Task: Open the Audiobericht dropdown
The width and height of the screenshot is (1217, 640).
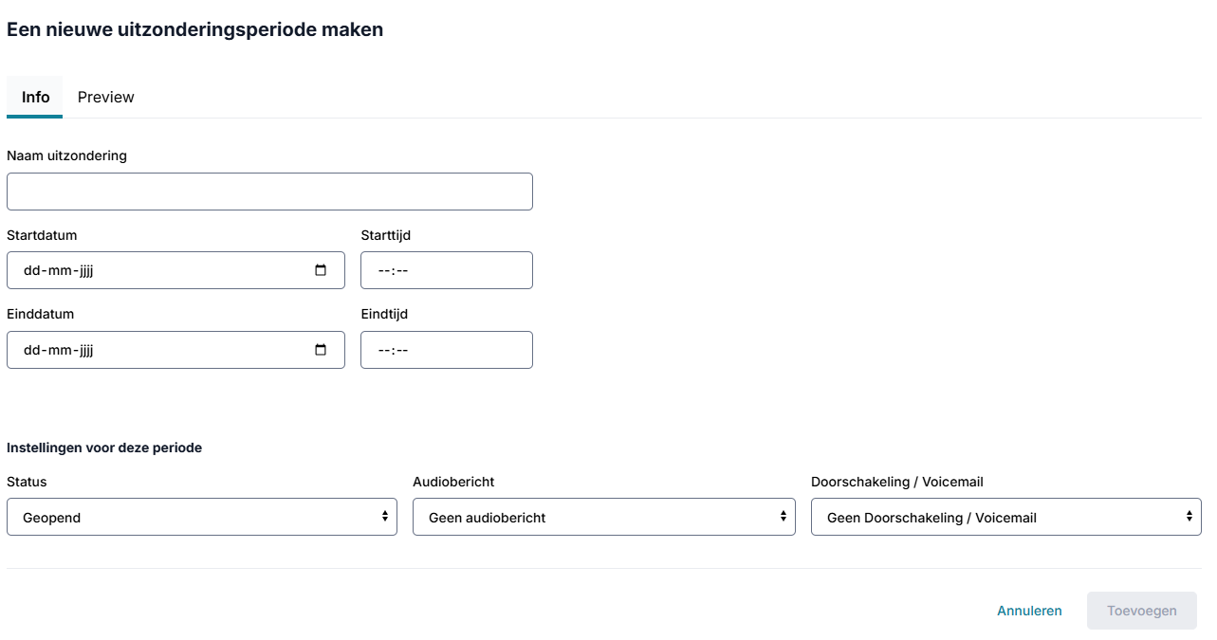Action: [x=604, y=517]
